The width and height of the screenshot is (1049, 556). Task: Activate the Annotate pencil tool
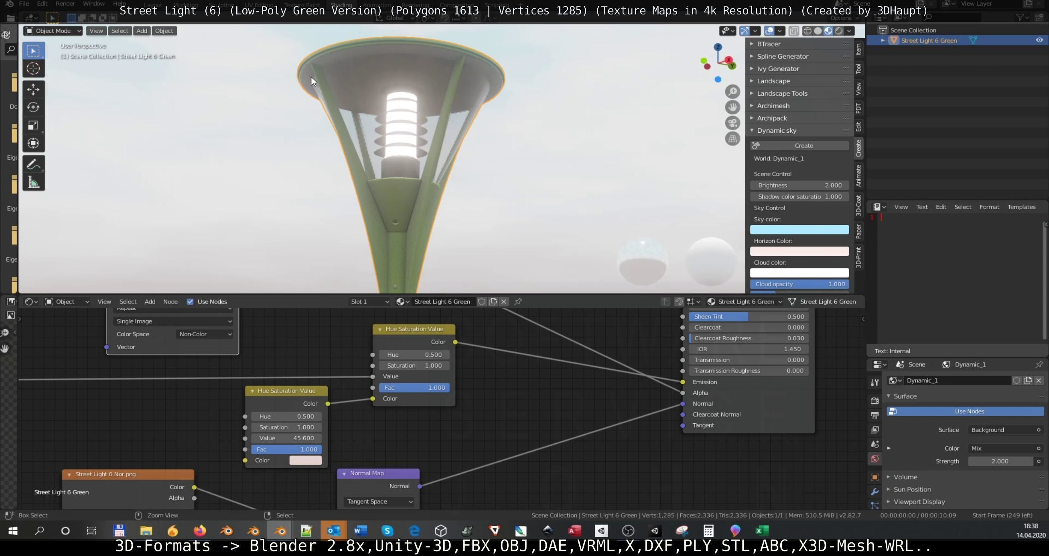(33, 164)
